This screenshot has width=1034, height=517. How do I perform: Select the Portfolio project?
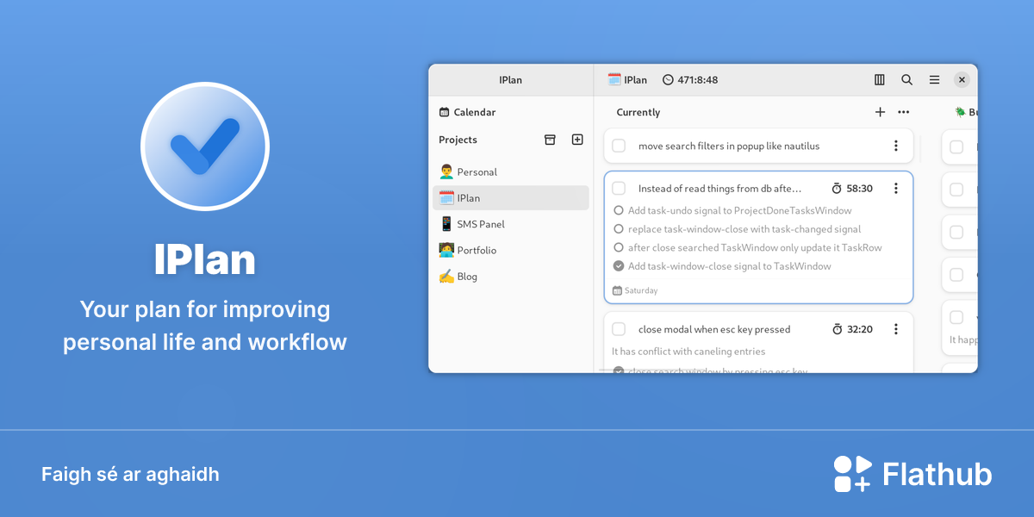(511, 250)
